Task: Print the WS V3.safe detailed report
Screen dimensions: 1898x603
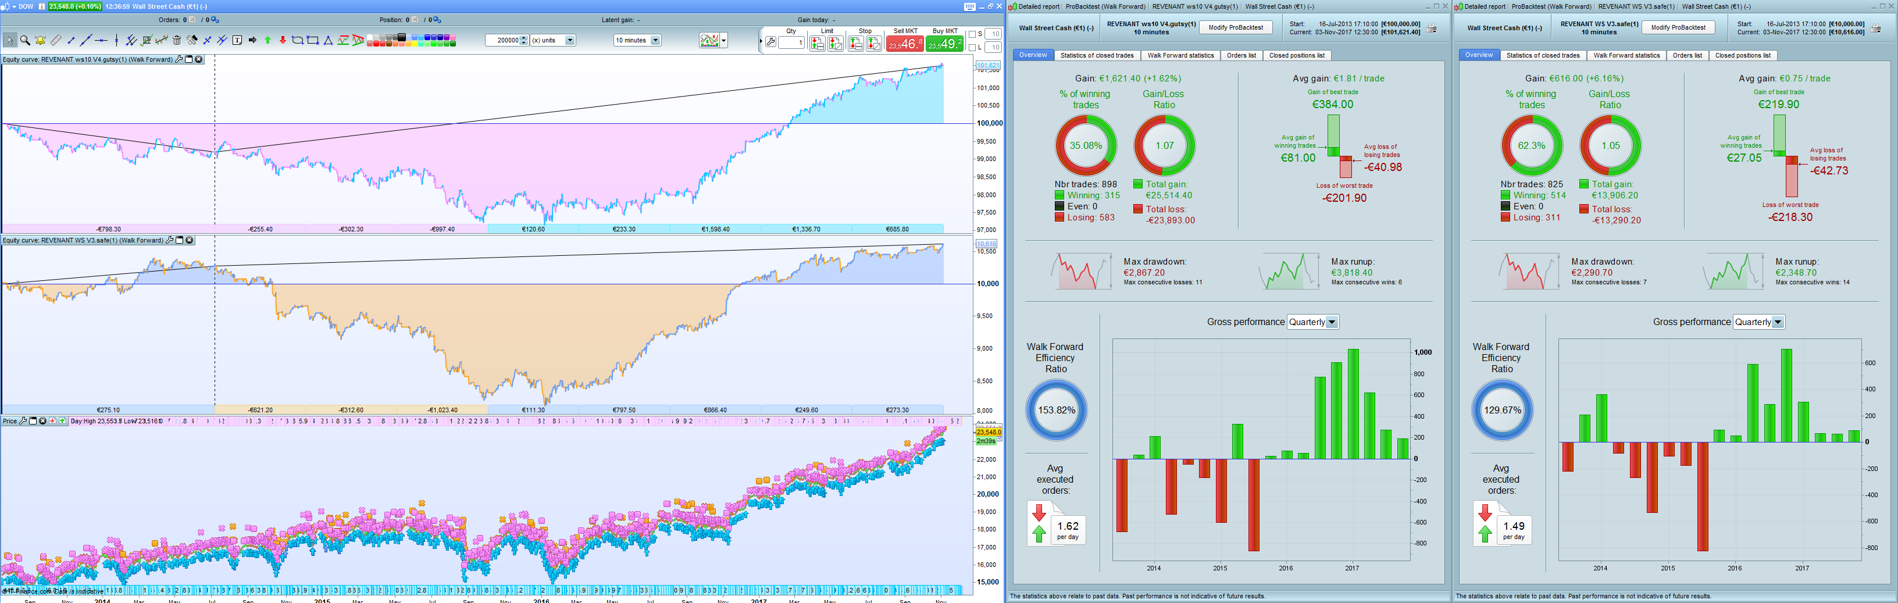Action: coord(1876,28)
